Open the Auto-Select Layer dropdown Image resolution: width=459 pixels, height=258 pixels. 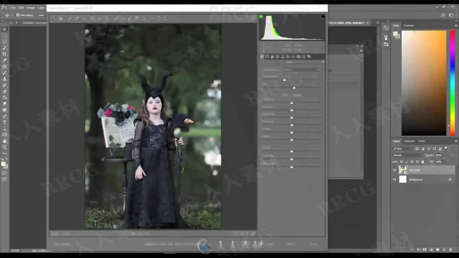[41, 15]
